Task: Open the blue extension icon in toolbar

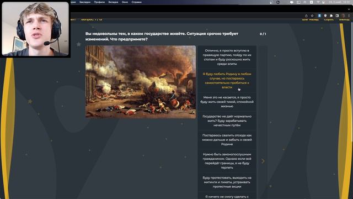Action: coord(319,15)
